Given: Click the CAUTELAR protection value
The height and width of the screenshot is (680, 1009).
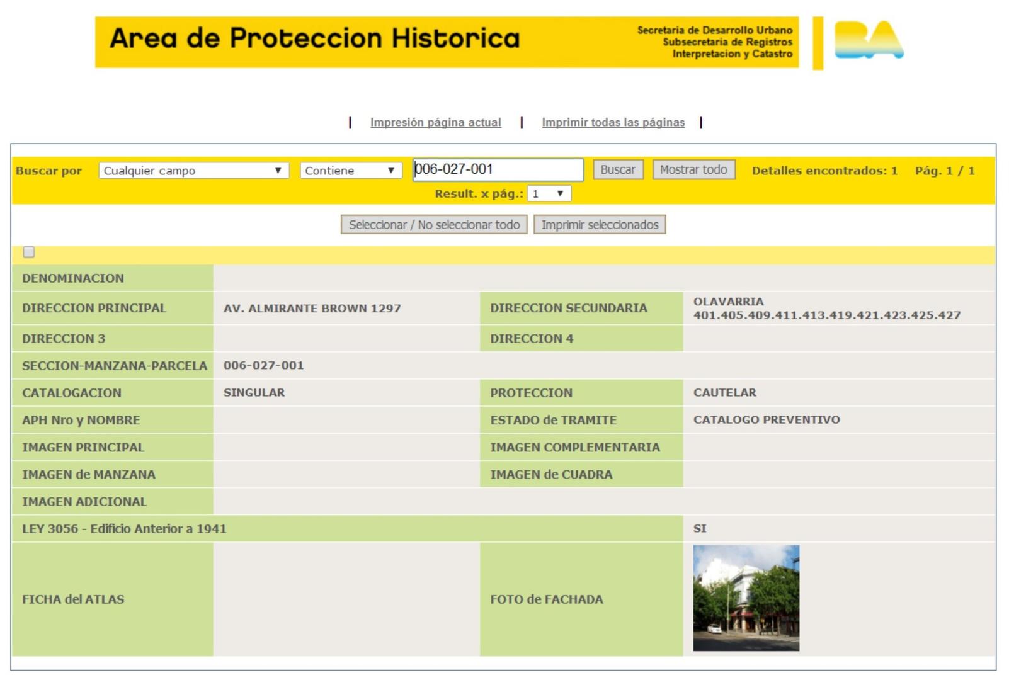Looking at the screenshot, I should 724,393.
